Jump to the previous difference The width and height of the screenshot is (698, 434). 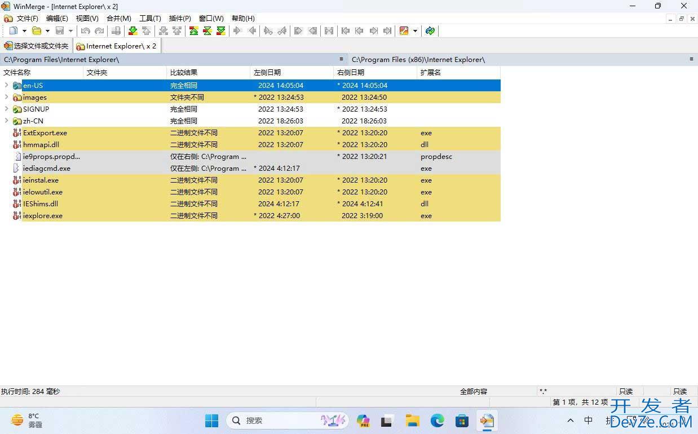coord(147,30)
